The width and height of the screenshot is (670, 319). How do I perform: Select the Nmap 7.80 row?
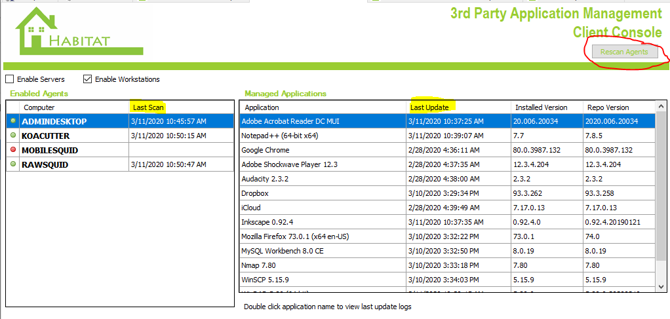[x=447, y=265]
